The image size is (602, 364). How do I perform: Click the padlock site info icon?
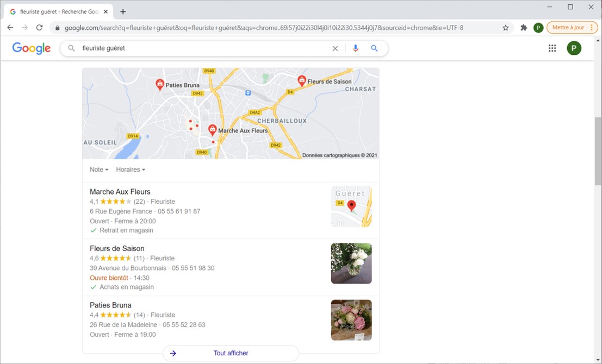[58, 28]
